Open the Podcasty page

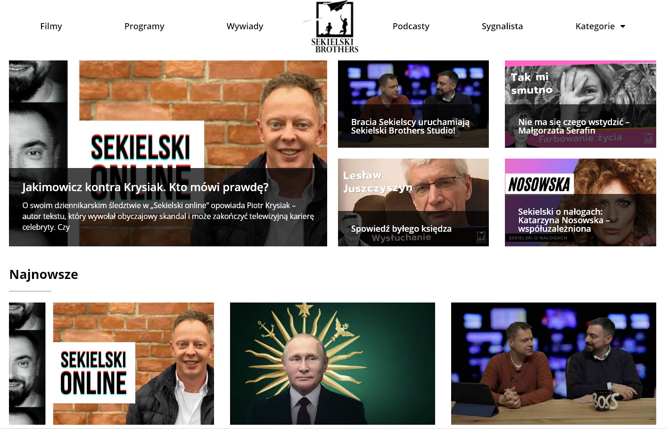coord(411,26)
